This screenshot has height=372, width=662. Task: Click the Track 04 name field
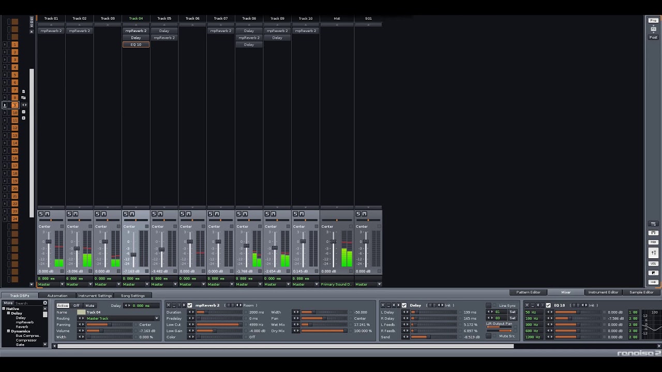tap(123, 312)
